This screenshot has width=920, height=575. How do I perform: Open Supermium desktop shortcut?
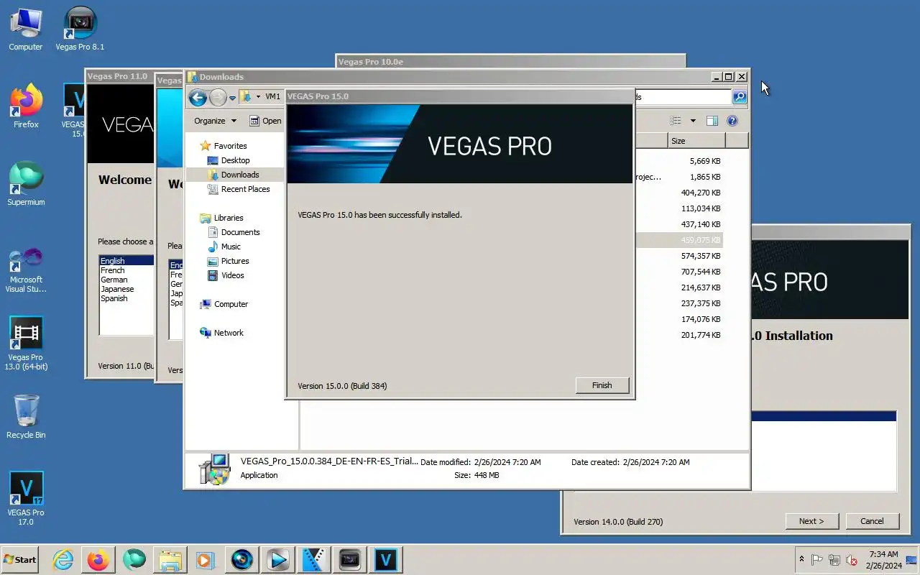tap(26, 185)
